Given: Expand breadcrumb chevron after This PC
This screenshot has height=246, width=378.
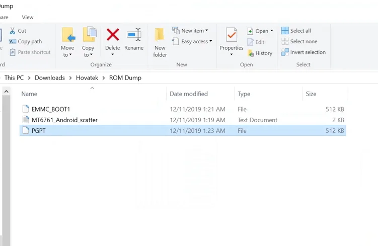Looking at the screenshot, I should [x=29, y=78].
